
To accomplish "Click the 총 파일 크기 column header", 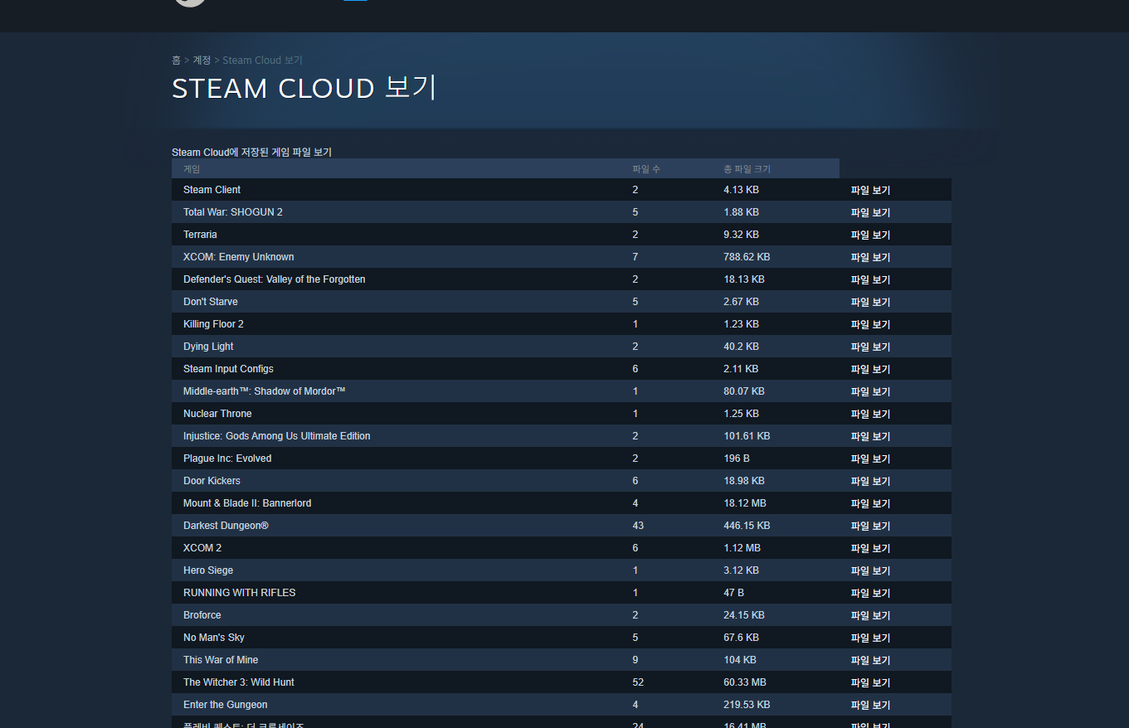I will pyautogui.click(x=747, y=169).
